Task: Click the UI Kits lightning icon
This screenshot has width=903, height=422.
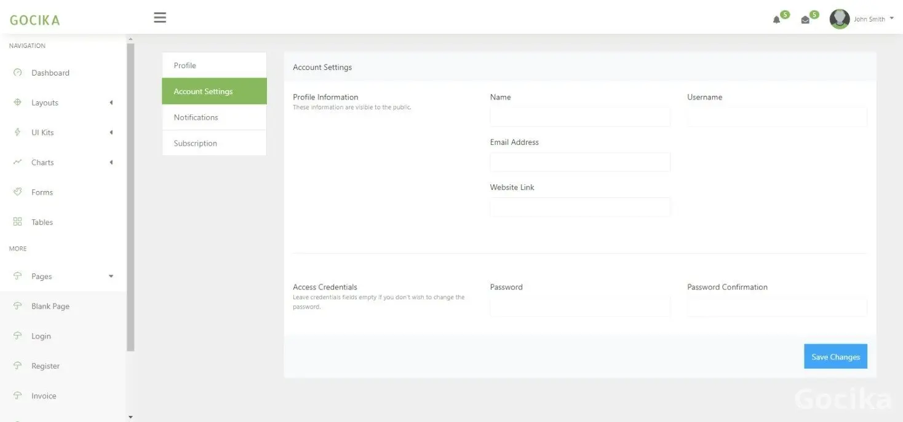Action: 17,132
